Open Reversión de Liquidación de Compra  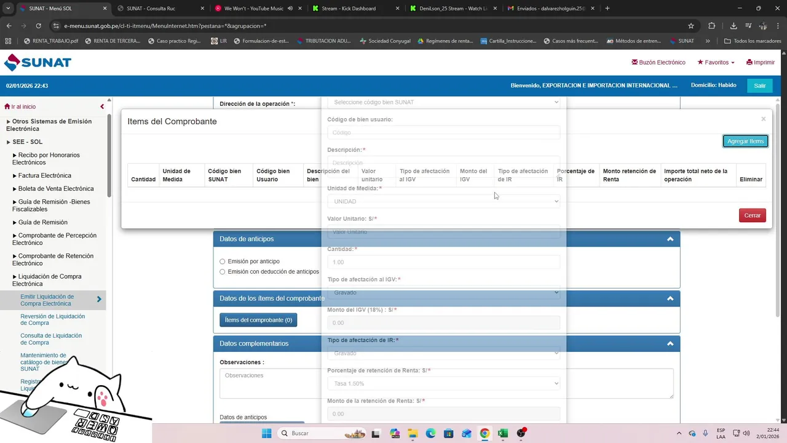tap(52, 319)
